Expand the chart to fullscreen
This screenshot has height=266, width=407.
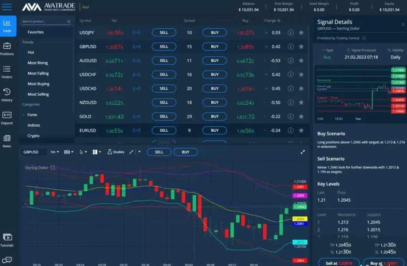click(x=303, y=152)
